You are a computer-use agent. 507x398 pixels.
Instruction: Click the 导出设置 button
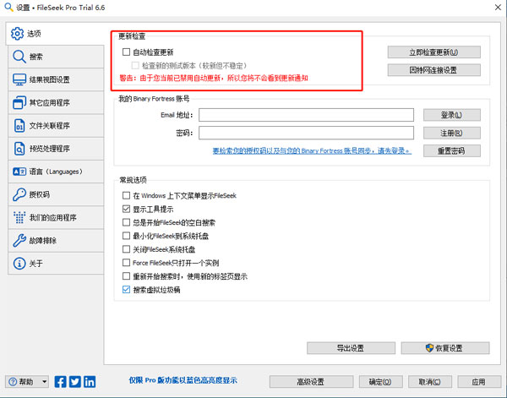point(351,348)
